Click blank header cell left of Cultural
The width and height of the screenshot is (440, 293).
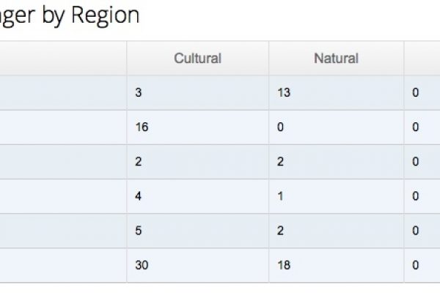pyautogui.click(x=63, y=58)
